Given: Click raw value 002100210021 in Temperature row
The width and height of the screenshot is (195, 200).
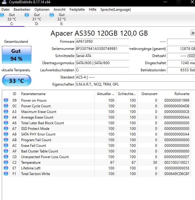Looking at the screenshot, I should [x=177, y=163].
